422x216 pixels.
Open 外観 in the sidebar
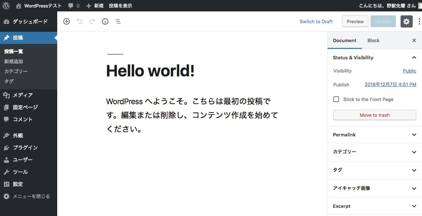click(x=29, y=135)
